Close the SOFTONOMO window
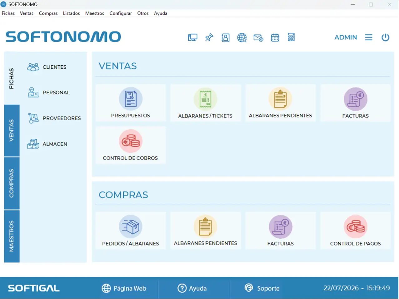399x299 pixels. pyautogui.click(x=389, y=4)
